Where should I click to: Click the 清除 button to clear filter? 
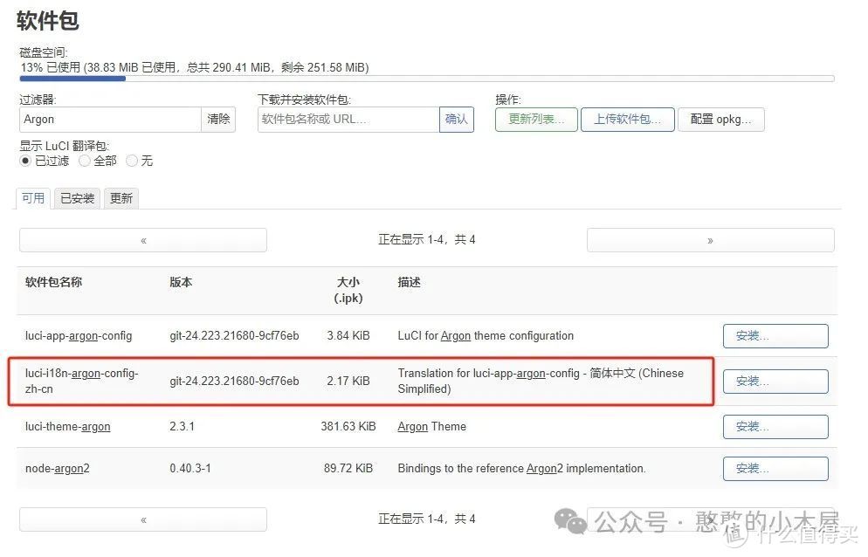point(218,119)
